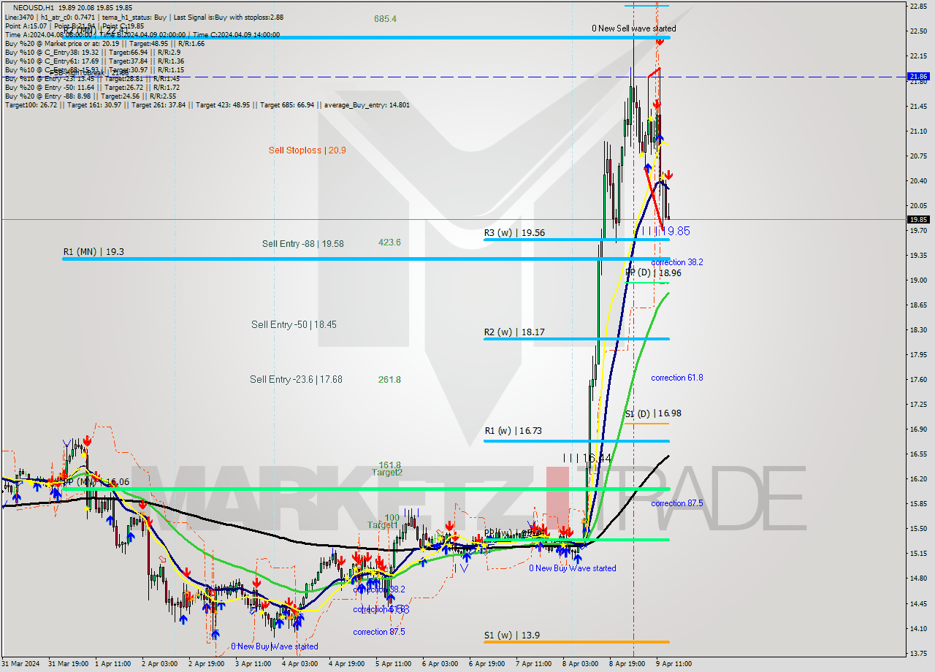Viewport: 935px width, 672px height.
Task: Click the 'R1 (MN) | 19.3' resistance label
Action: [93, 251]
